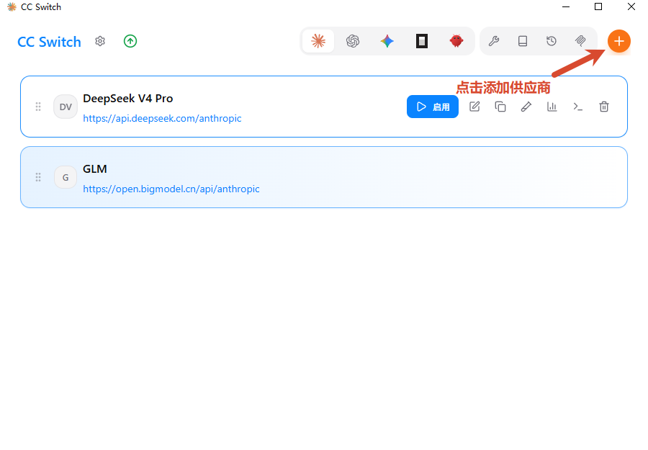Click the GLM row drag handle
648x450 pixels.
[38, 177]
